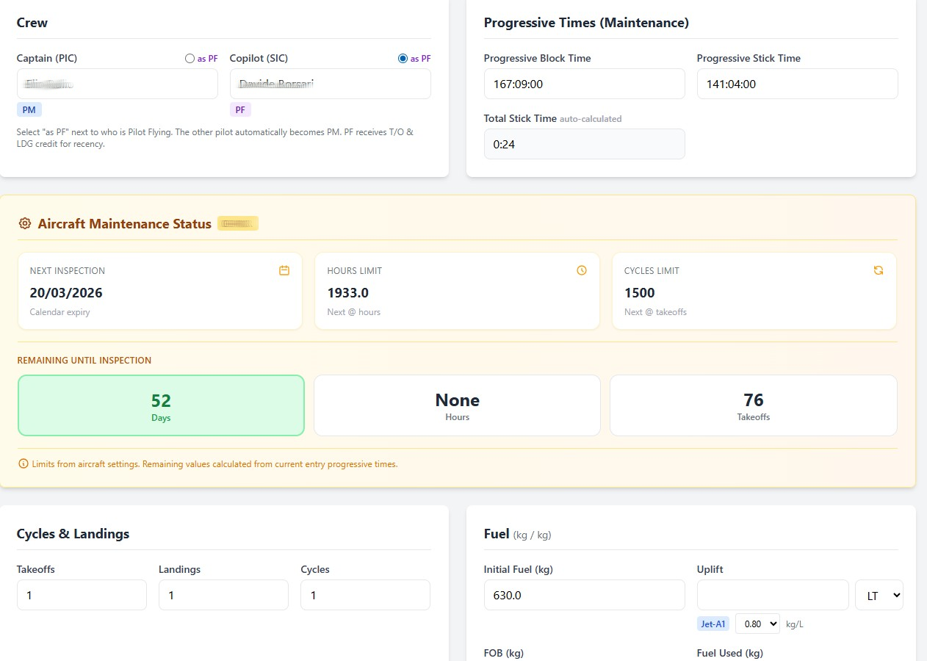Click the Progressive Block Time field
Viewport: 927px width, 661px height.
pos(584,84)
